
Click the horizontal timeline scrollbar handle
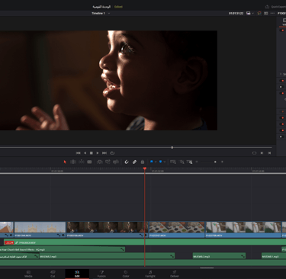207,268
